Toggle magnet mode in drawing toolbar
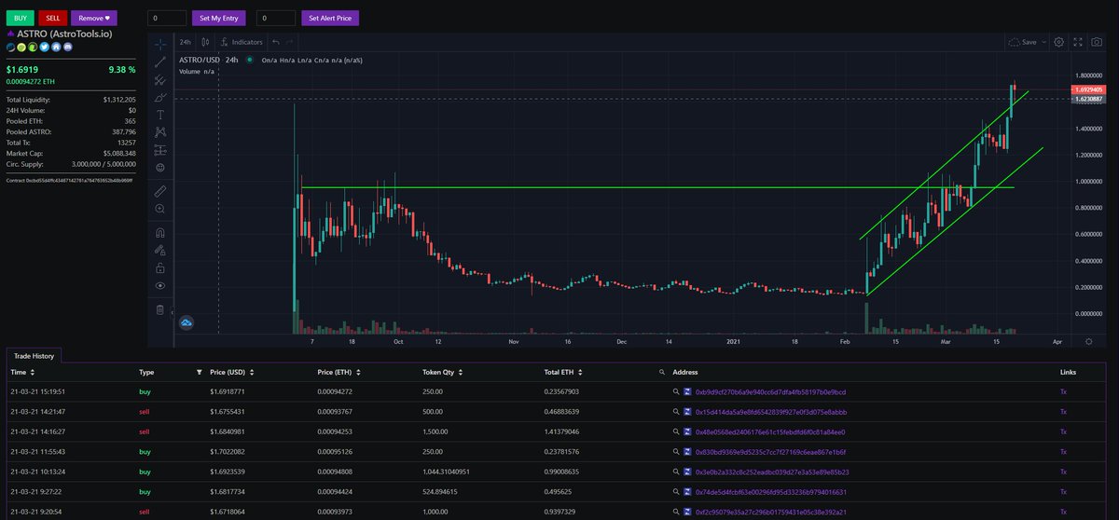The height and width of the screenshot is (520, 1119). pos(160,232)
